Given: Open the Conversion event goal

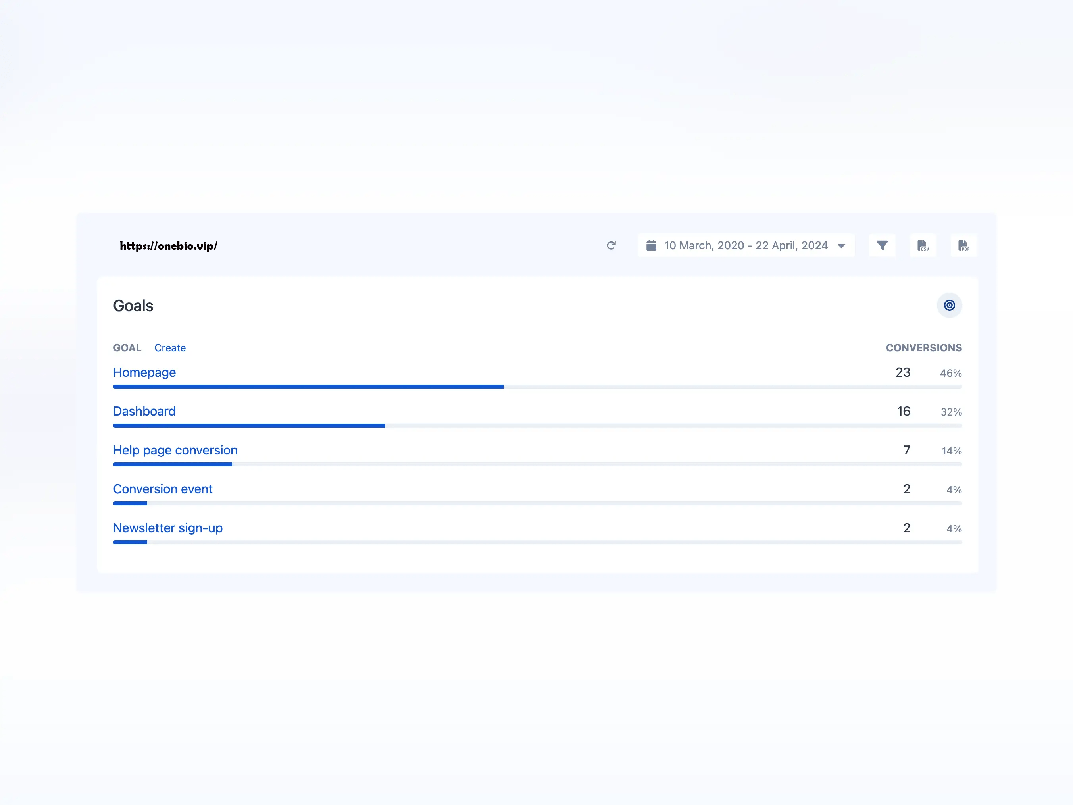Looking at the screenshot, I should (163, 489).
